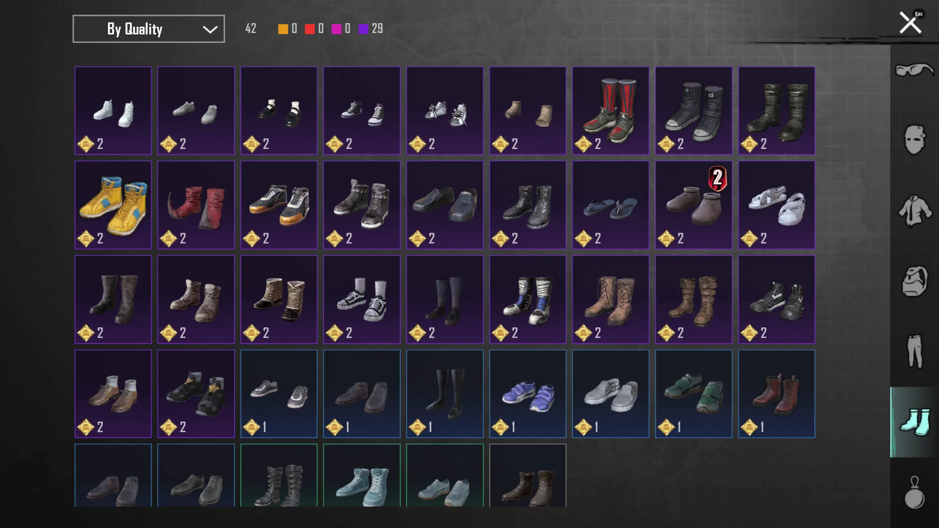The width and height of the screenshot is (939, 528).
Task: Expand the By Quality sort dropdown
Action: click(x=149, y=29)
